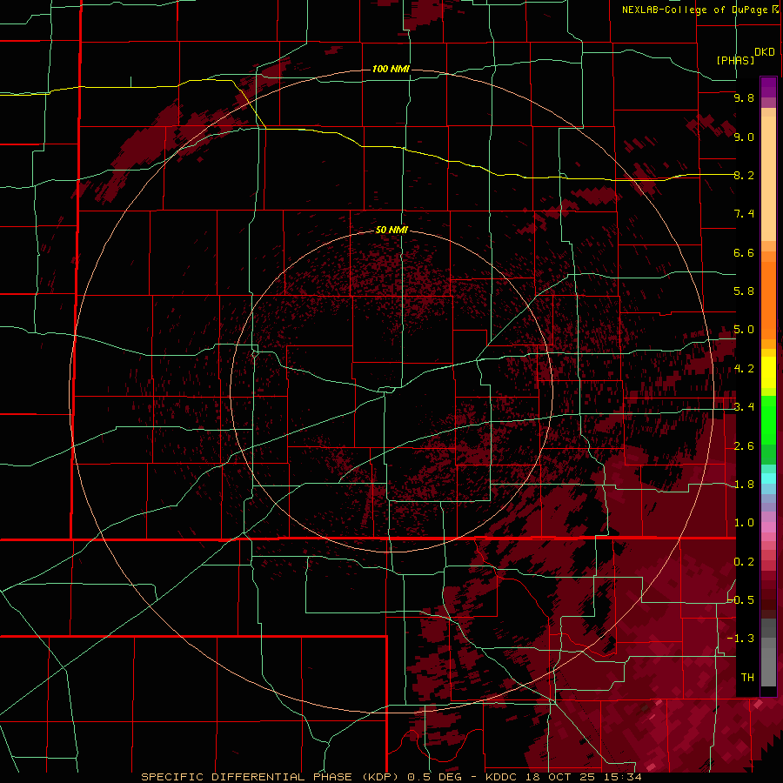Pick the pale peach segment of the color bar
Screen dimensions: 783x783
[768, 180]
